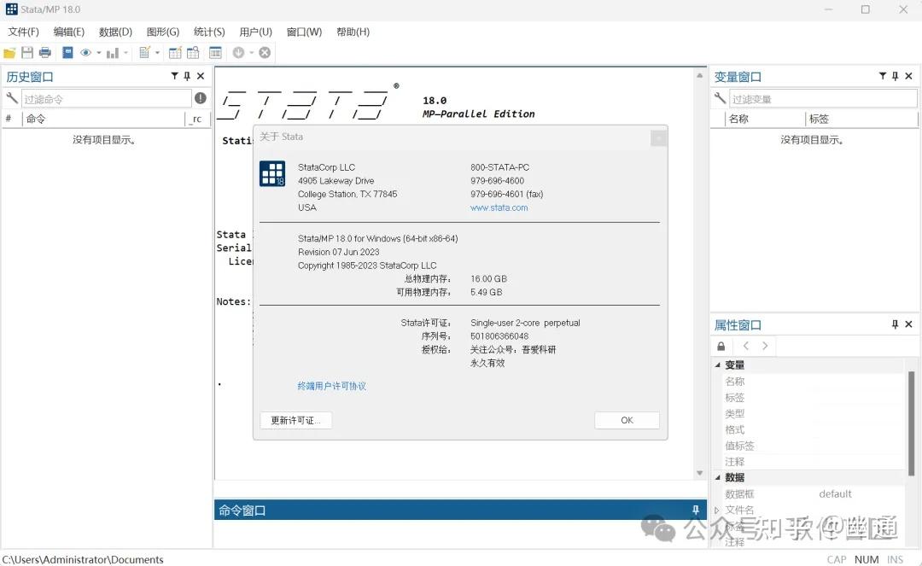This screenshot has height=566, width=922.
Task: Open the Log file icon on the toolbar
Action: (x=67, y=52)
